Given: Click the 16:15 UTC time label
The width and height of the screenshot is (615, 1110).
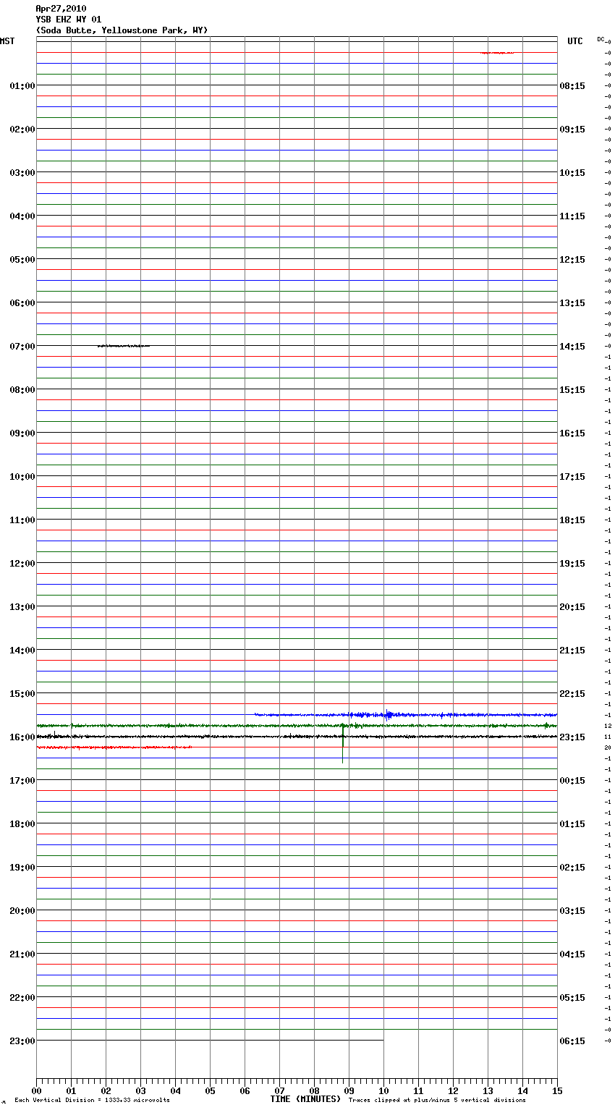Looking at the screenshot, I should [572, 433].
